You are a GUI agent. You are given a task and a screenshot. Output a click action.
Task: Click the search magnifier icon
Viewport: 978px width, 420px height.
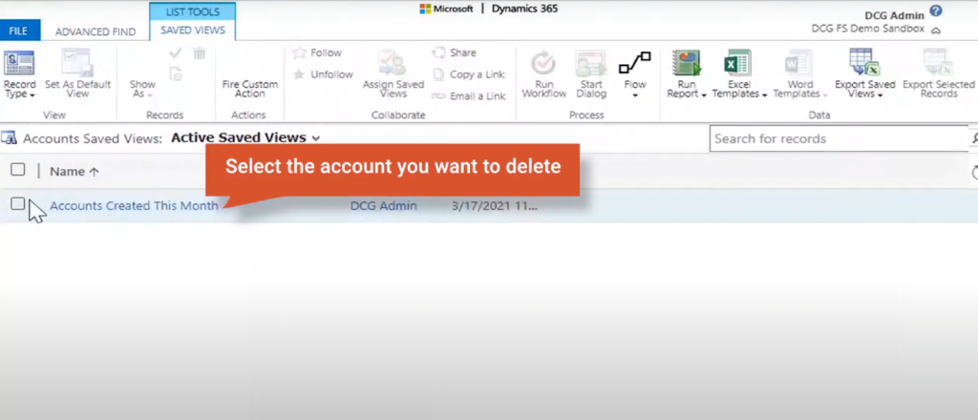[x=973, y=138]
